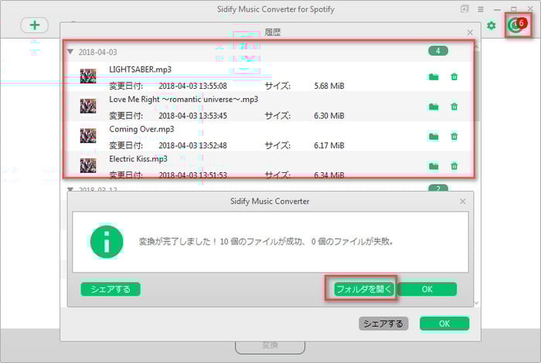Delete LIGHTSABER.mp3 from history
The height and width of the screenshot is (363, 541).
454,77
